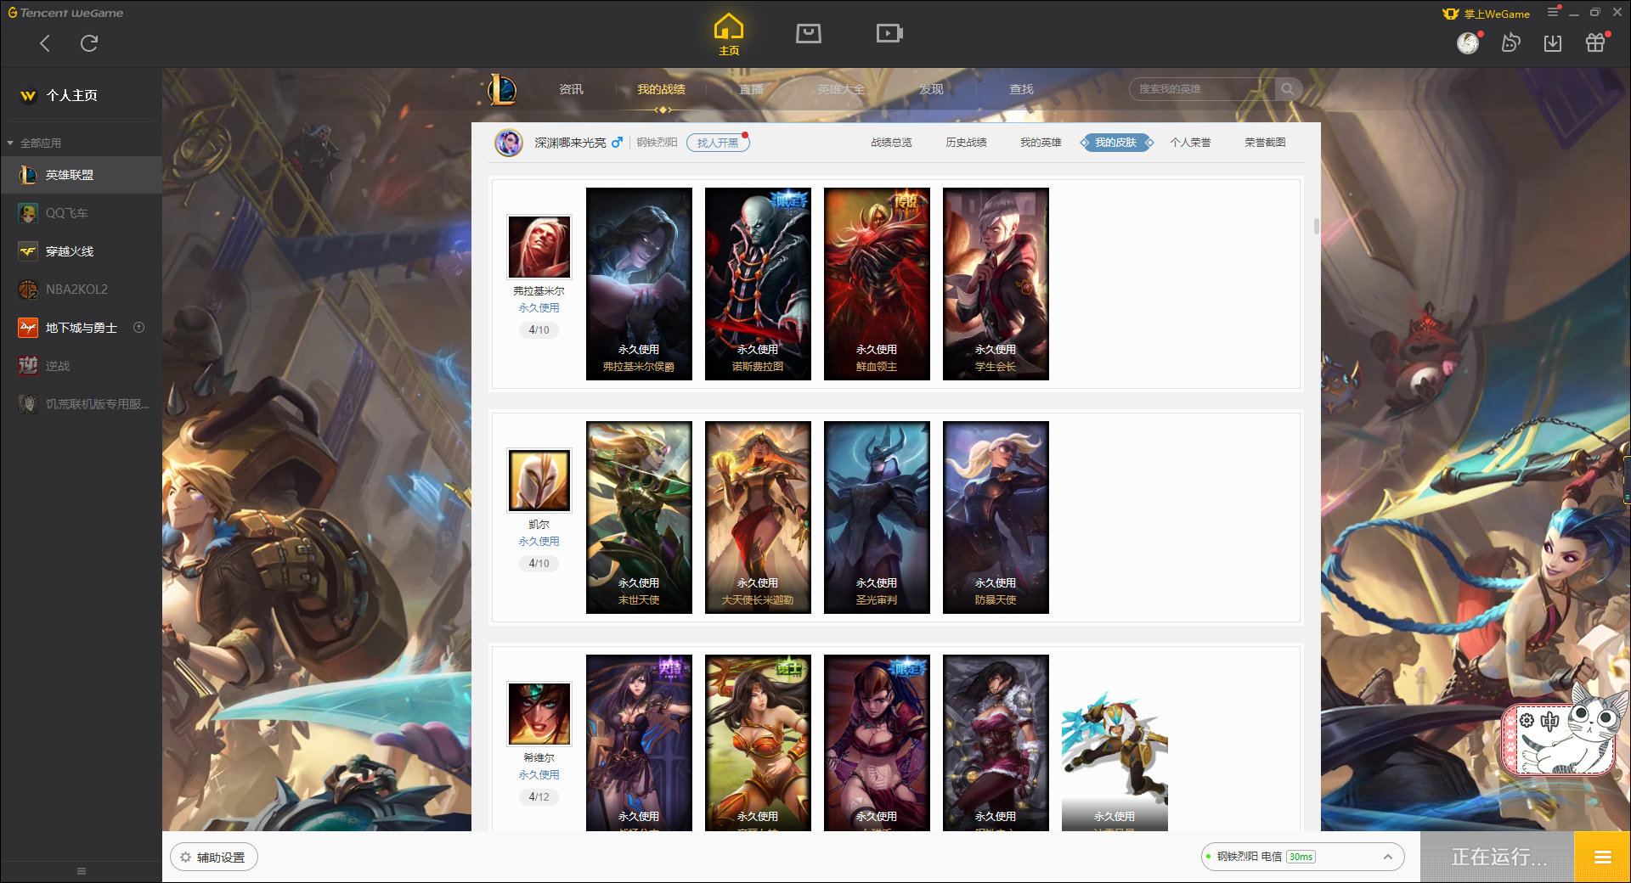
Task: Click the male gender icon beside player name
Action: pyautogui.click(x=617, y=143)
